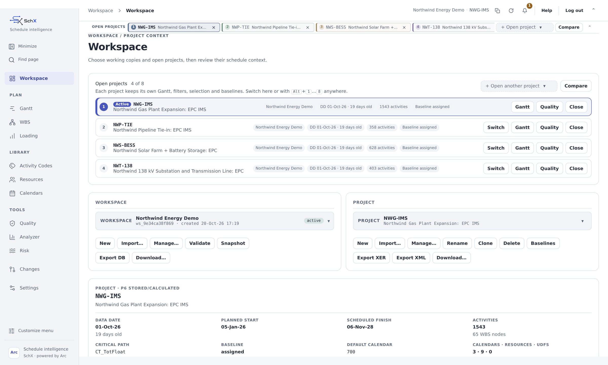
Task: Click New in the Project panel
Action: click(363, 243)
